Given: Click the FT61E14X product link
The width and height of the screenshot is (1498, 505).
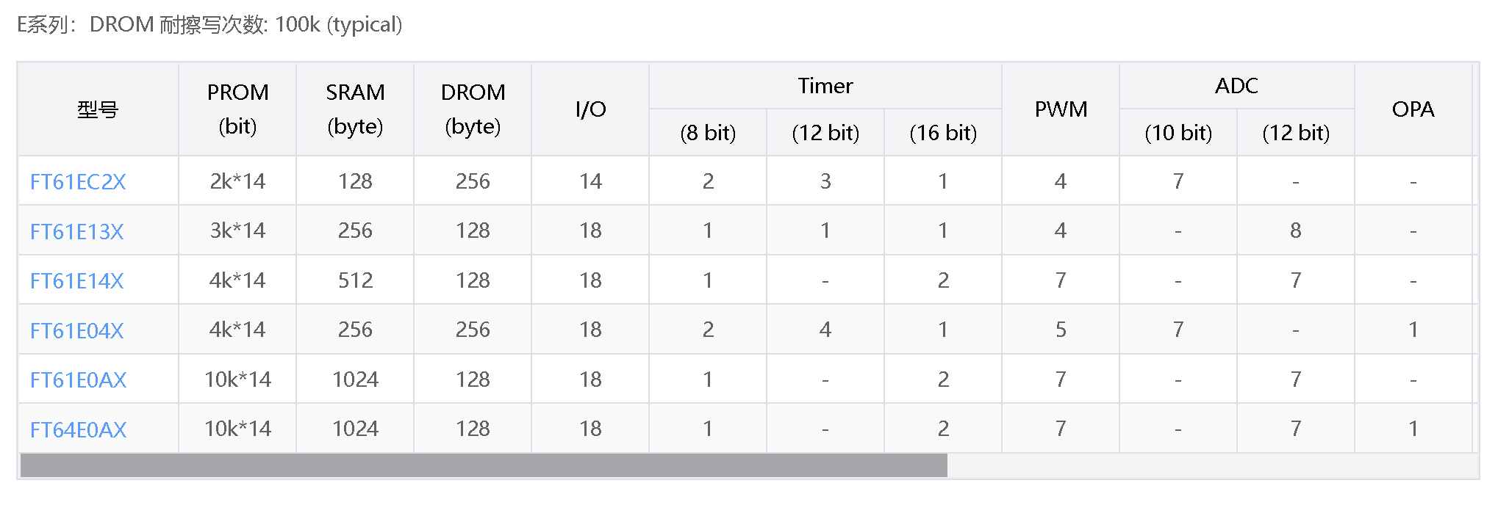Looking at the screenshot, I should click(76, 280).
